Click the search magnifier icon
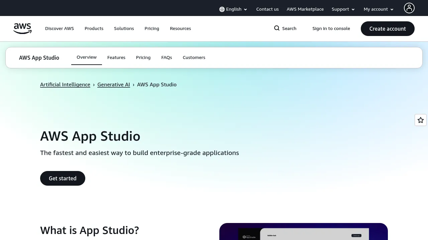The height and width of the screenshot is (240, 428). coord(277,28)
